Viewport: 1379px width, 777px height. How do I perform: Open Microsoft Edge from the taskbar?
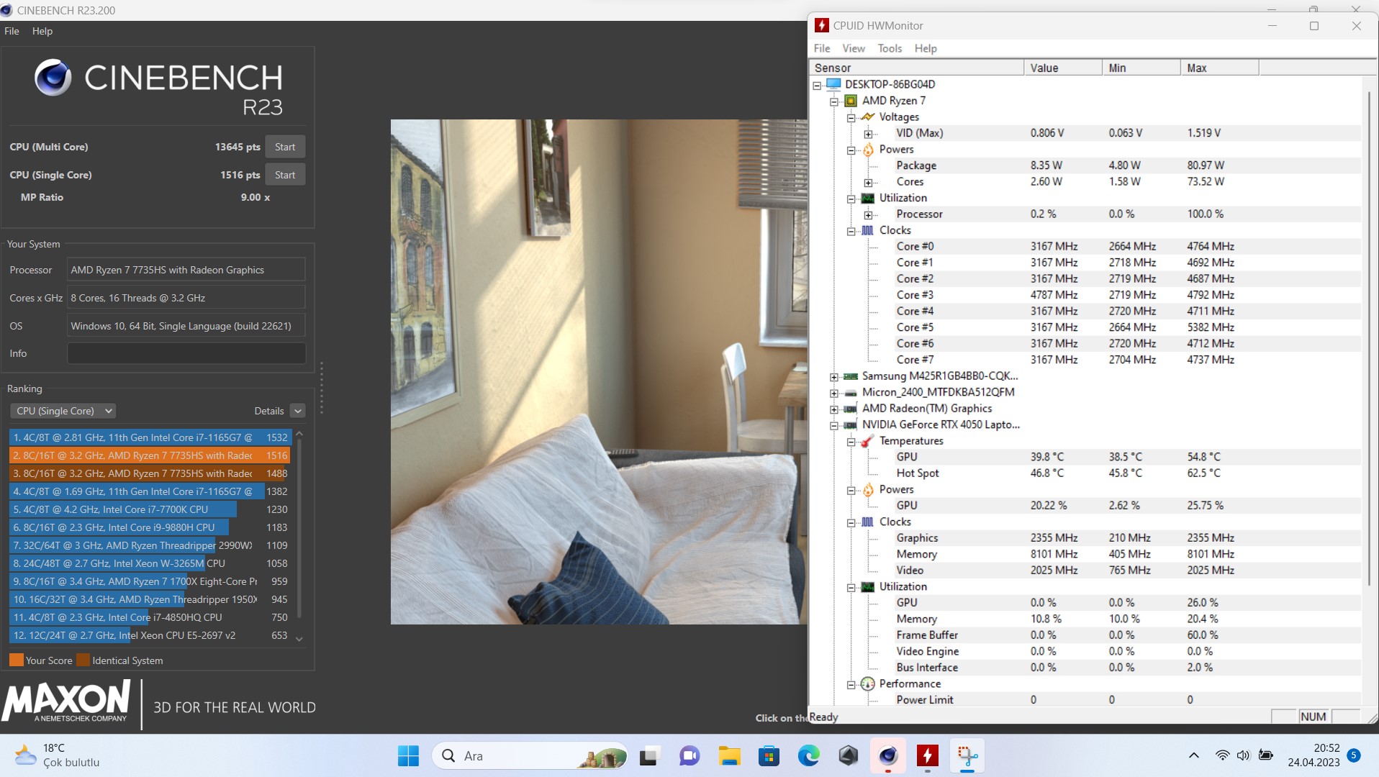[x=808, y=756]
